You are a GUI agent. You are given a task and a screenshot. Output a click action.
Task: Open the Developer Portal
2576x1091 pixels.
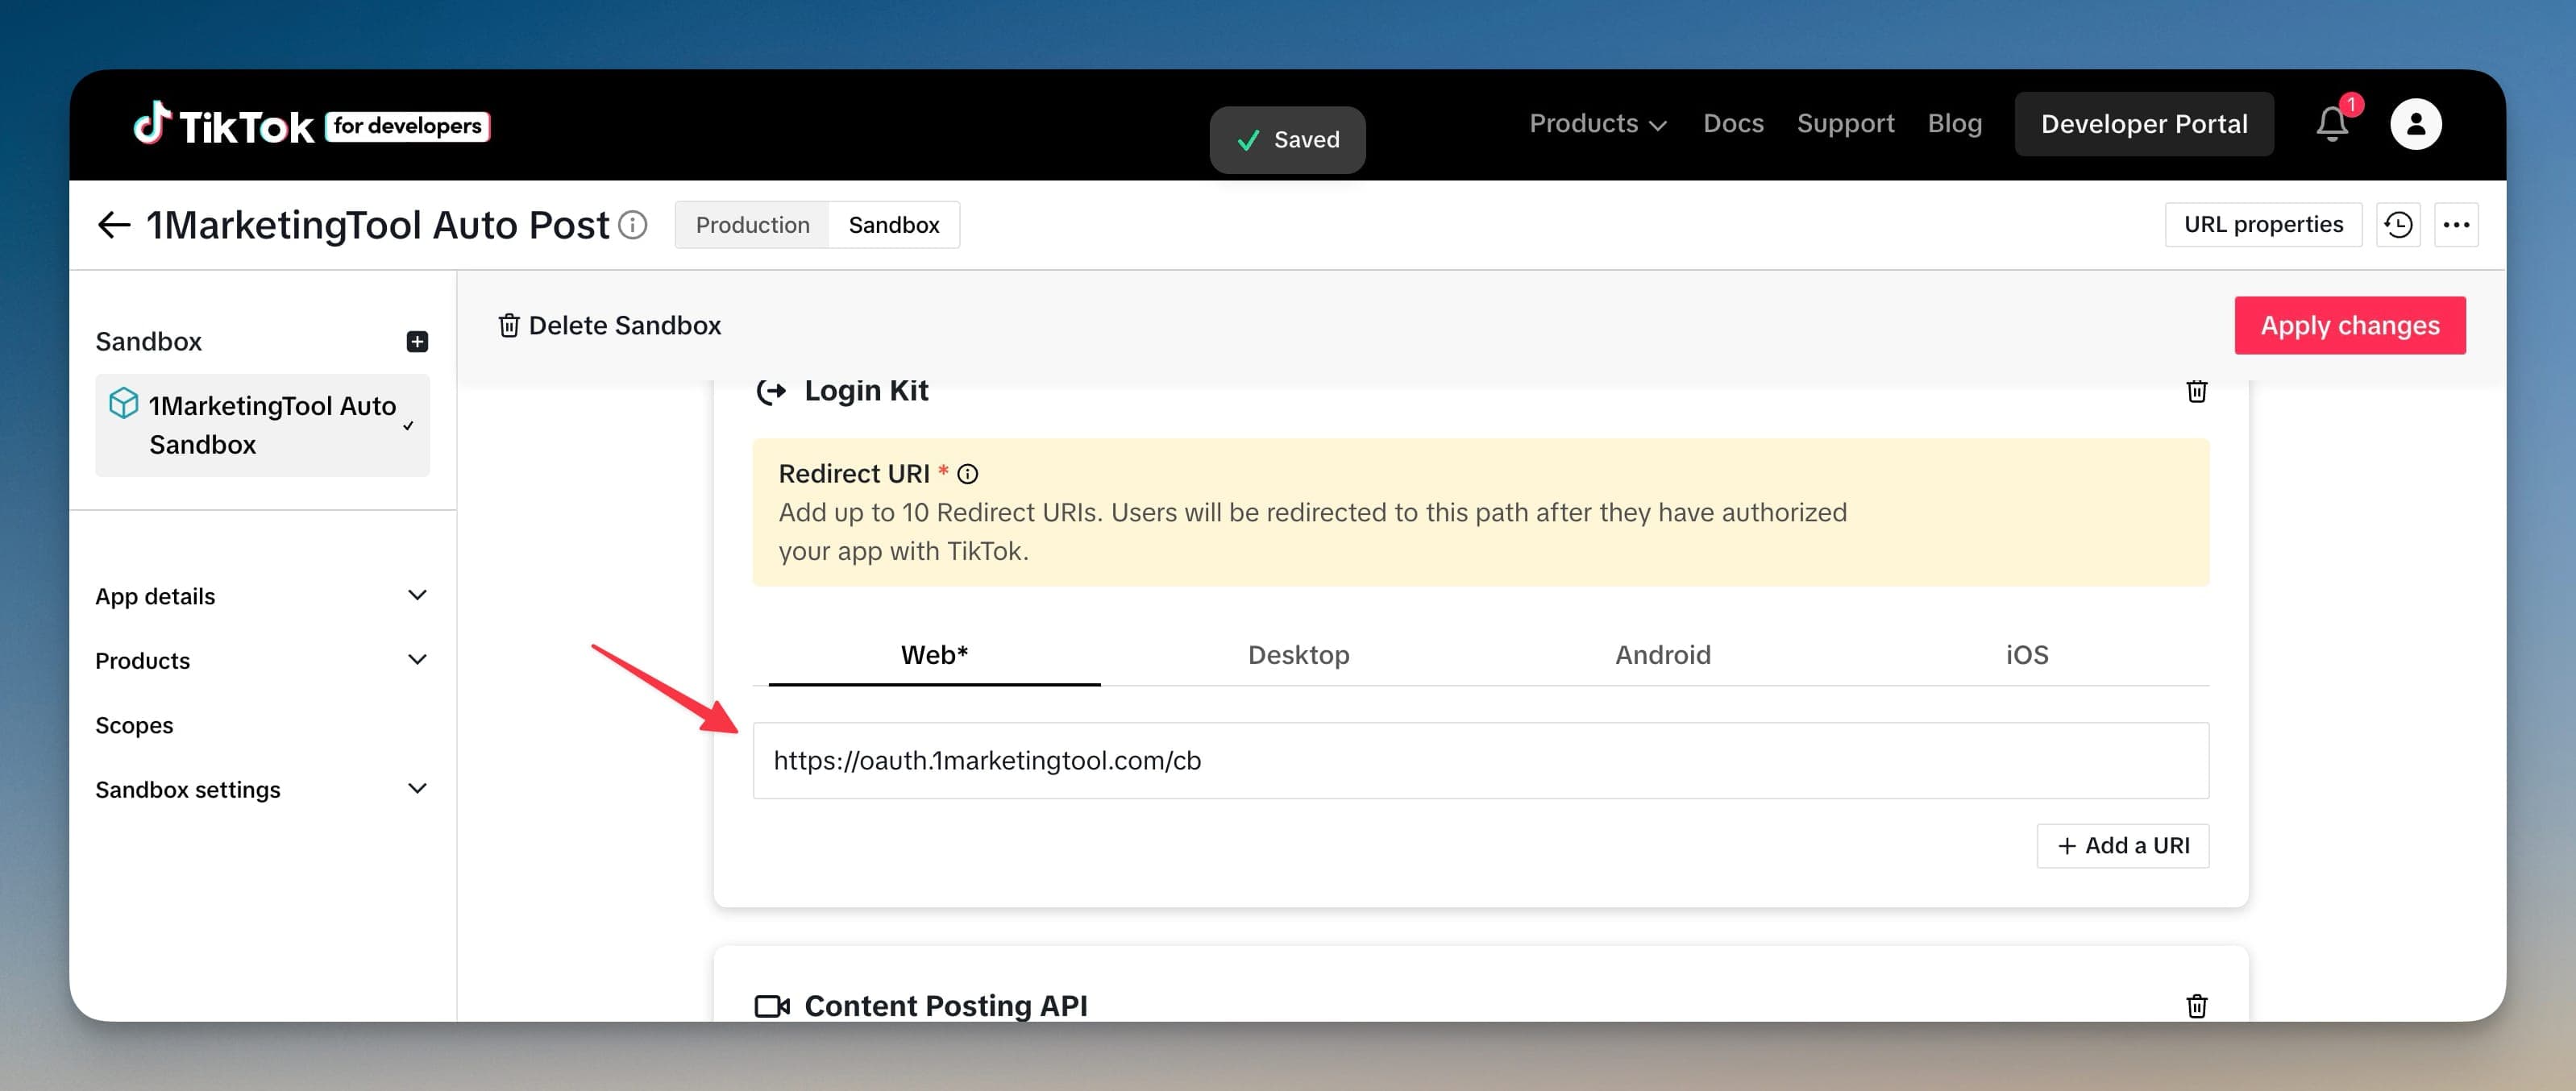(x=2144, y=124)
